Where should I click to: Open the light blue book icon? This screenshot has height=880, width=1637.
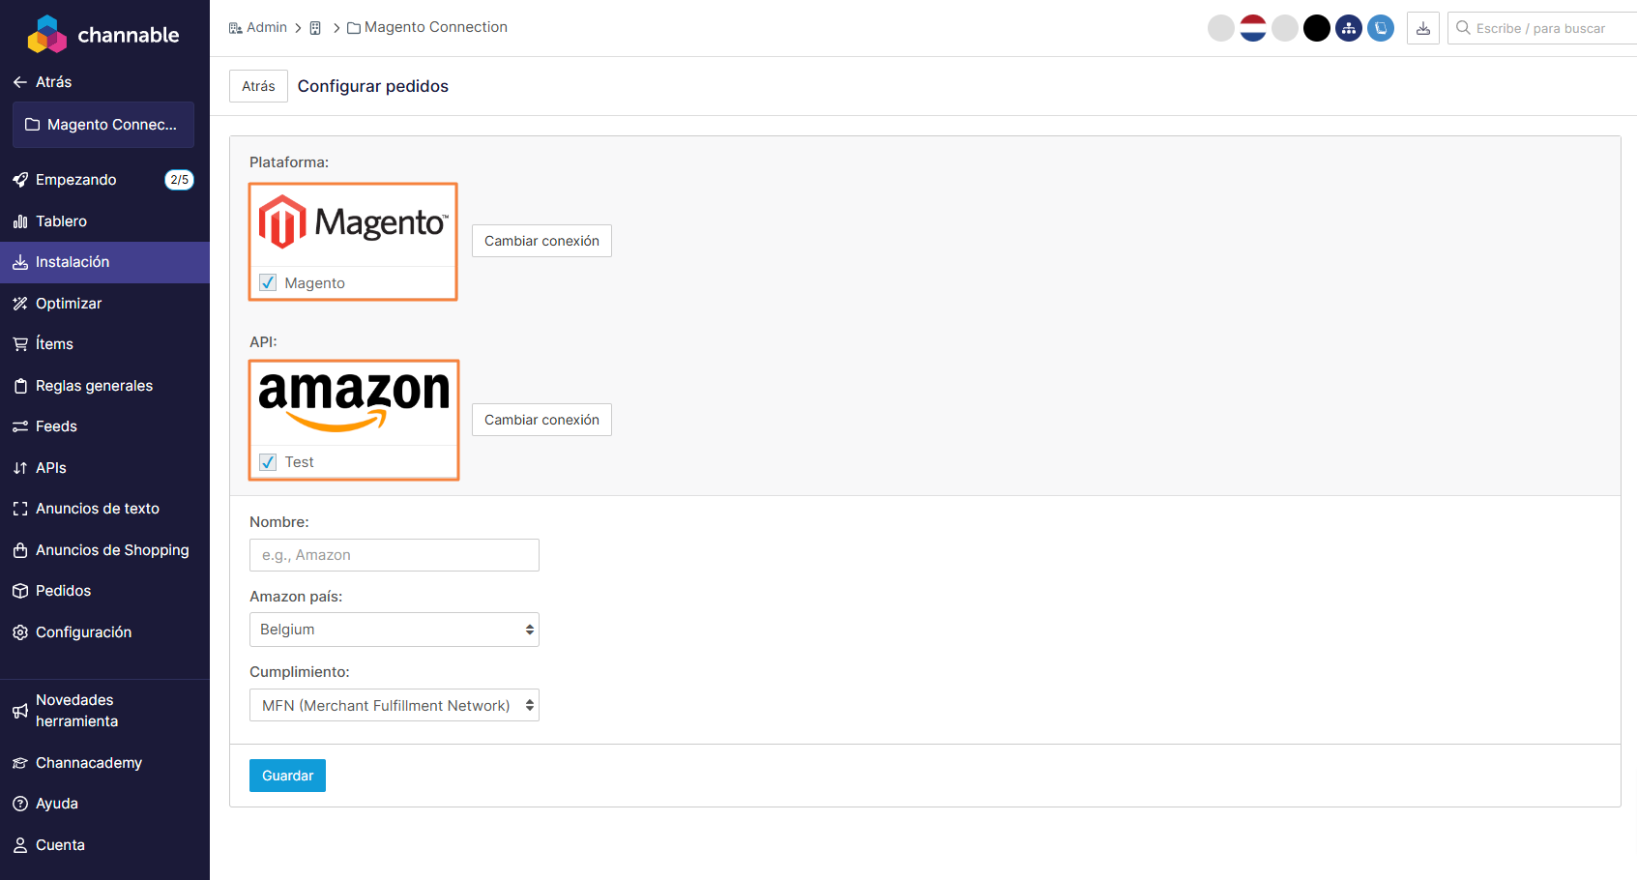(1381, 28)
